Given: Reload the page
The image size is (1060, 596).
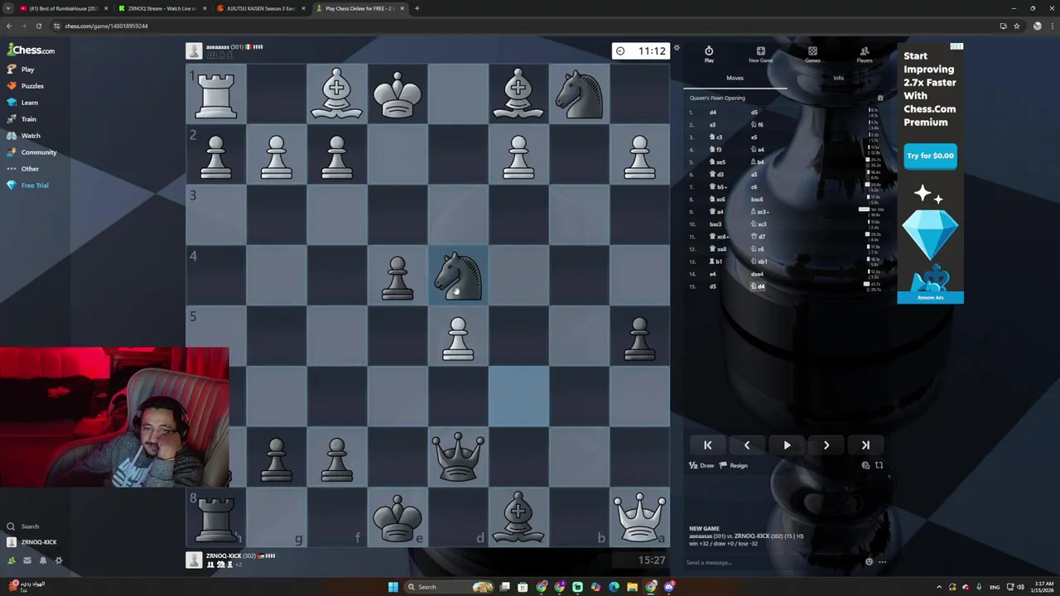Looking at the screenshot, I should click(x=39, y=26).
